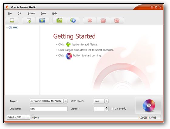Open the File menu
170x129 pixels.
[10, 13]
